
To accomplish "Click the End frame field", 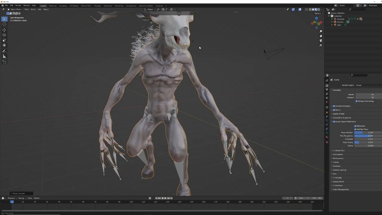I will click(317, 198).
